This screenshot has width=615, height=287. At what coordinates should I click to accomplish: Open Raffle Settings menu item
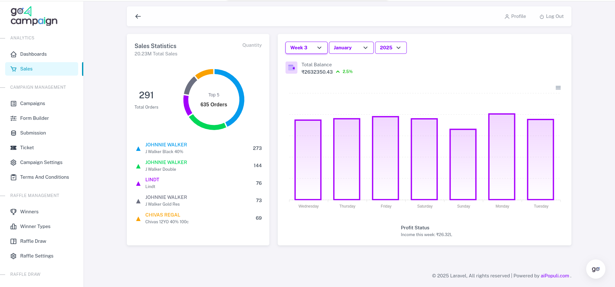point(42,256)
